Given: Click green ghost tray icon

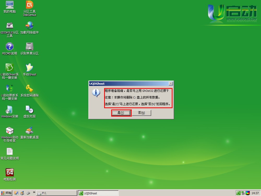Looking at the screenshot, I should (x=238, y=193).
